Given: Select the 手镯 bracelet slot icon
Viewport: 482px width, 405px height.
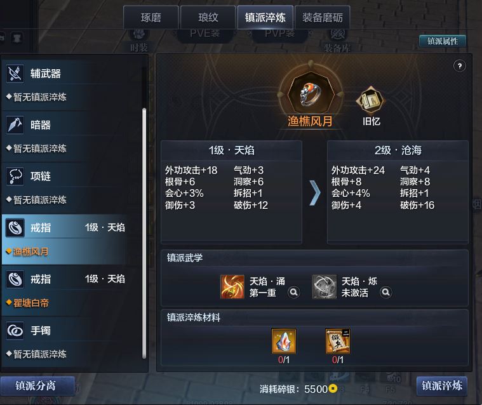Looking at the screenshot, I should coord(15,331).
